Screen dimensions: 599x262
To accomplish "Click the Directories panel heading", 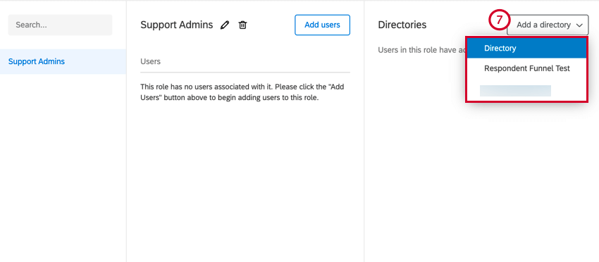I will click(402, 25).
